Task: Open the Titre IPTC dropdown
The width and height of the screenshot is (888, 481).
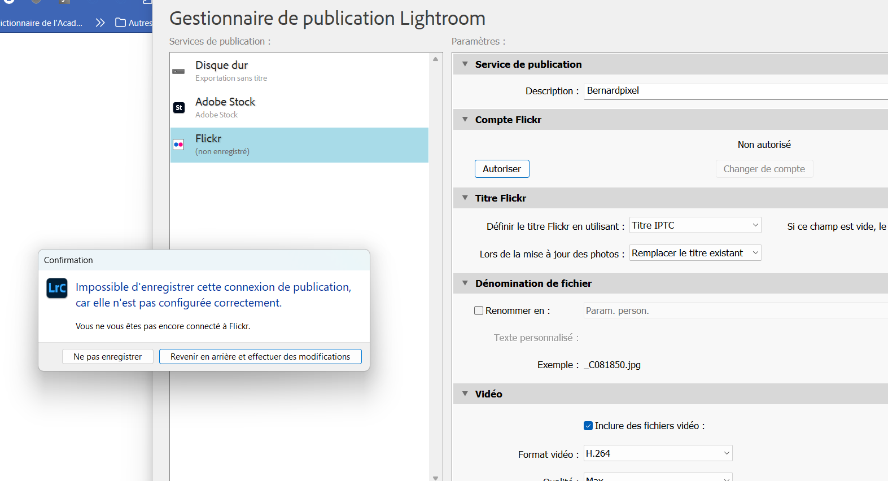Action: coord(695,225)
